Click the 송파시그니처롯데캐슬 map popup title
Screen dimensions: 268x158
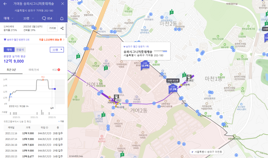pyautogui.click(x=138, y=52)
